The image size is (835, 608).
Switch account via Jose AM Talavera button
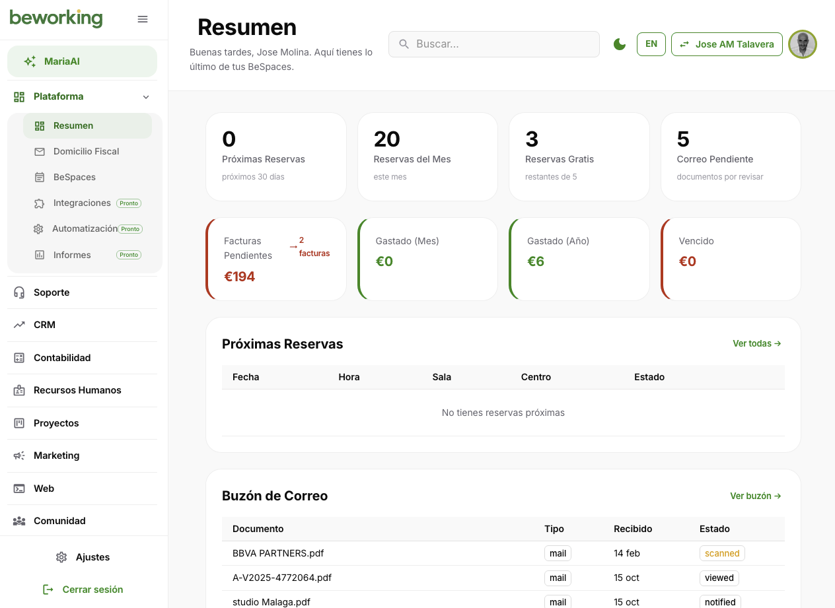coord(727,44)
